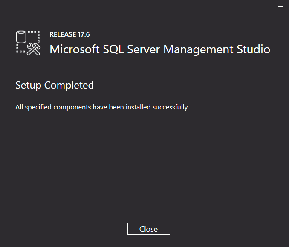
Task: Click the SSMS database-and-tools logo
Action: coord(28,43)
